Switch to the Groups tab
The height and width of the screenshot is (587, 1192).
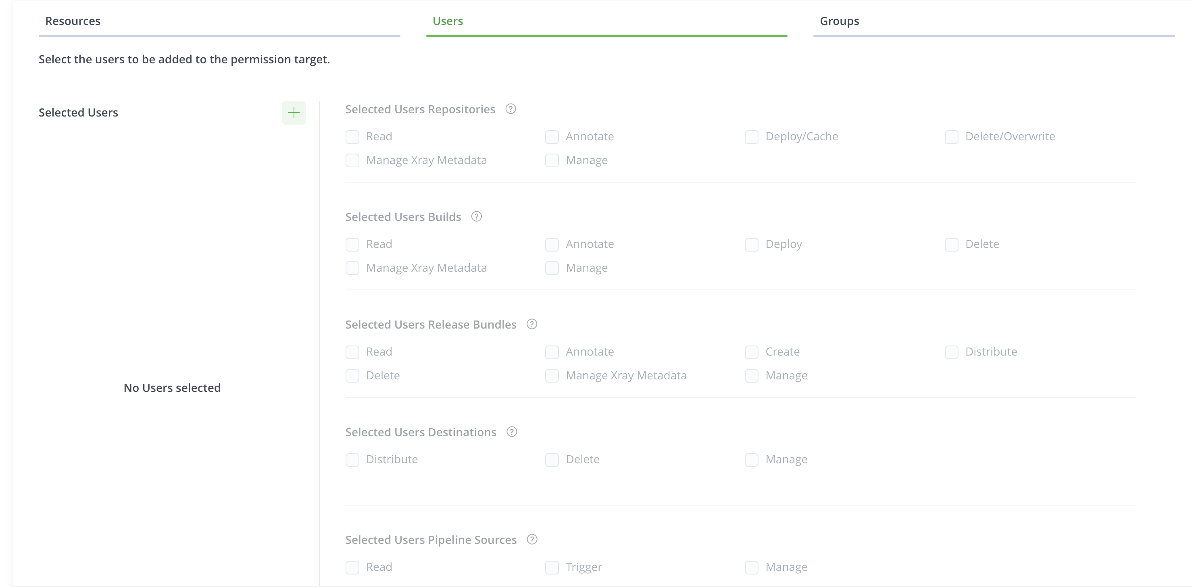pos(839,21)
